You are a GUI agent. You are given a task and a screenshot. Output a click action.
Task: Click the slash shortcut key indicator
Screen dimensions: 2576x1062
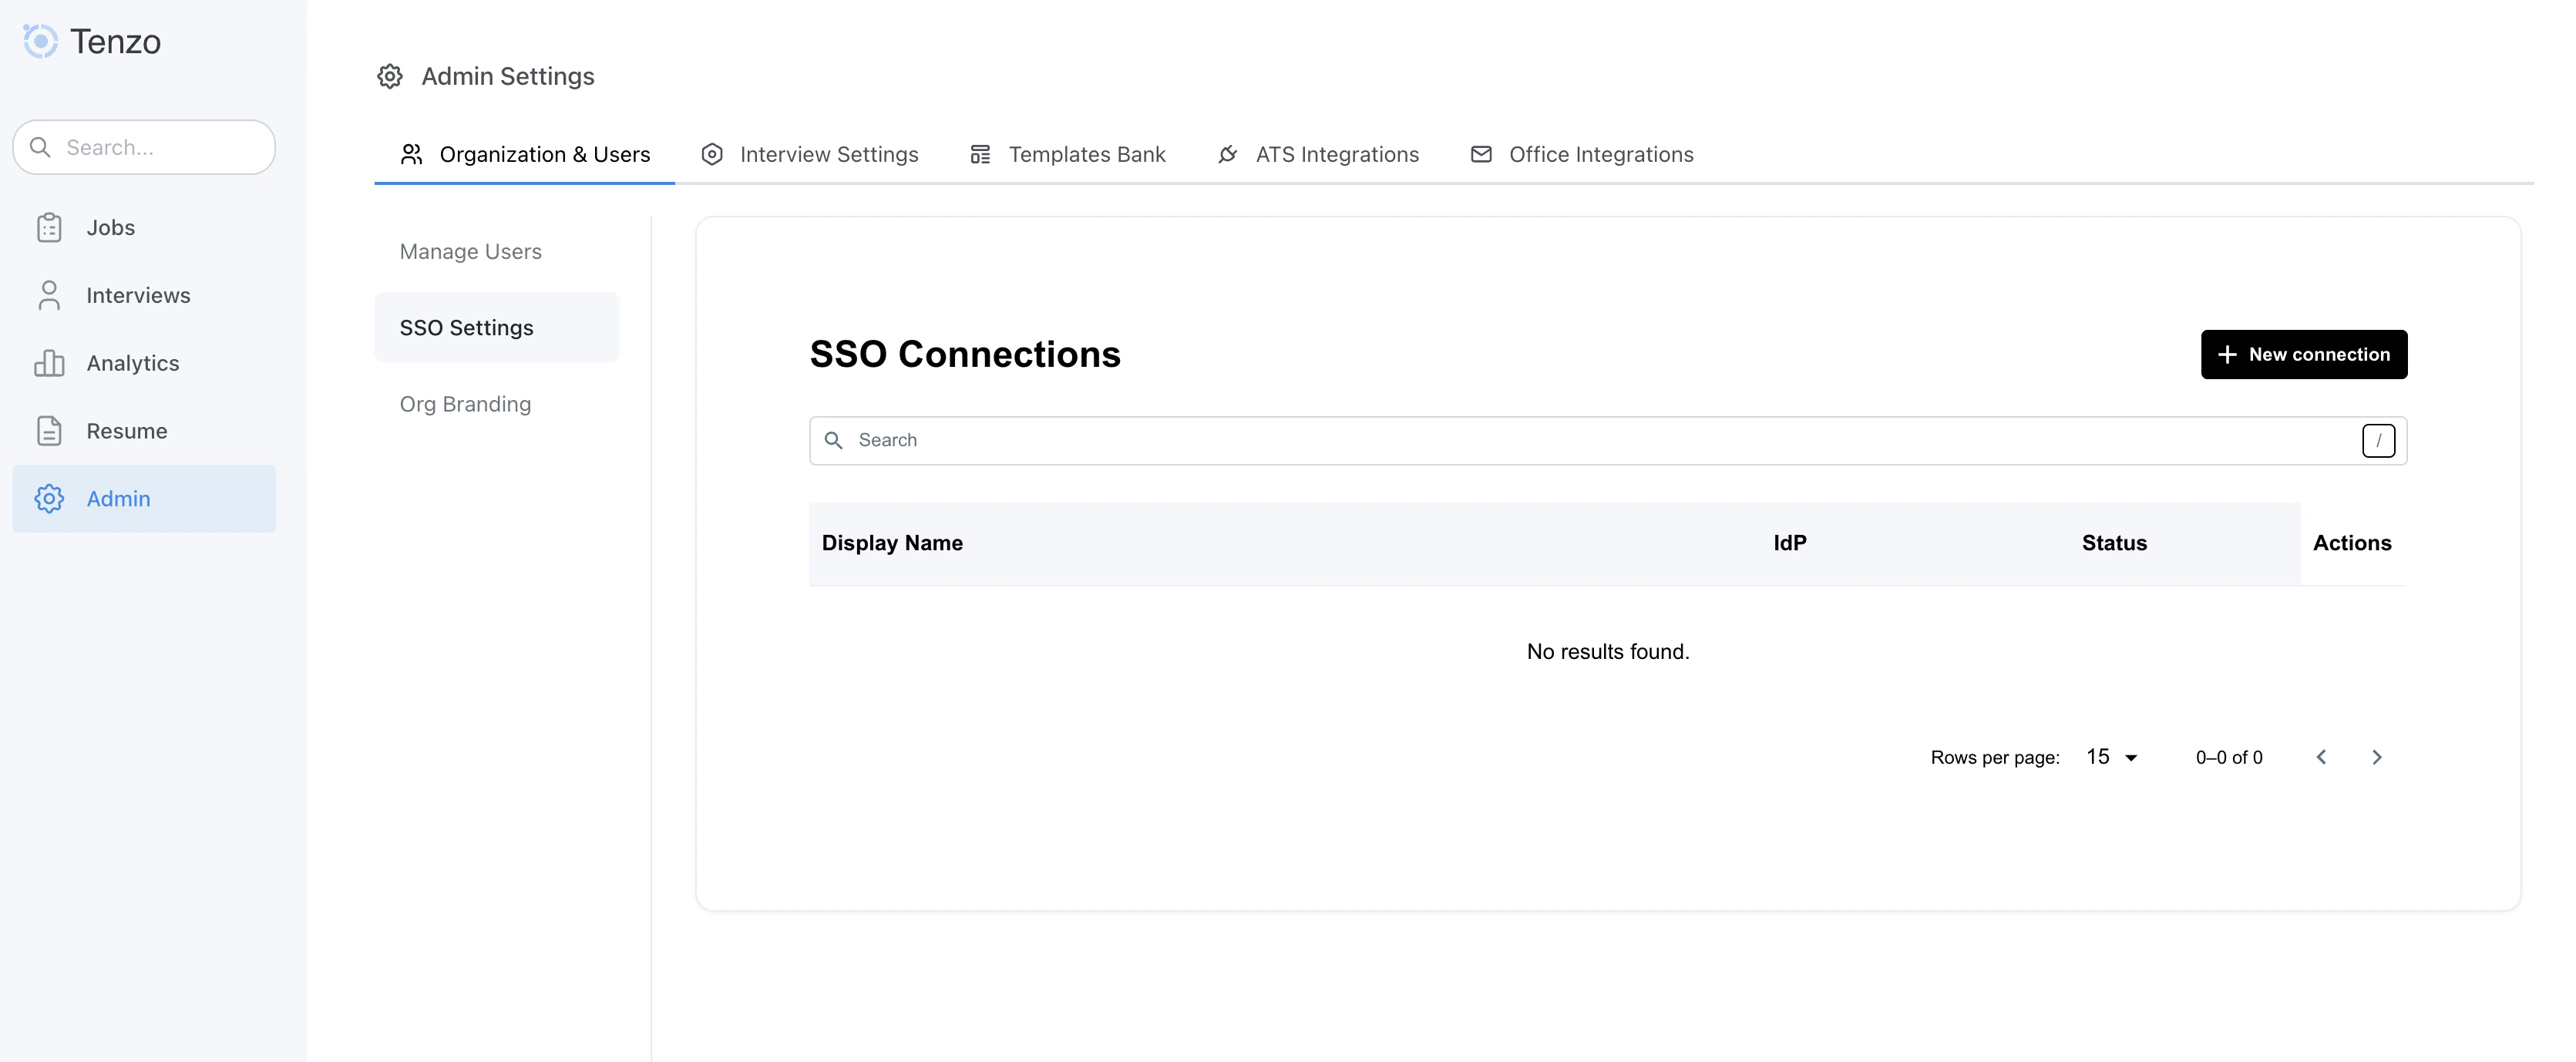[x=2379, y=440]
